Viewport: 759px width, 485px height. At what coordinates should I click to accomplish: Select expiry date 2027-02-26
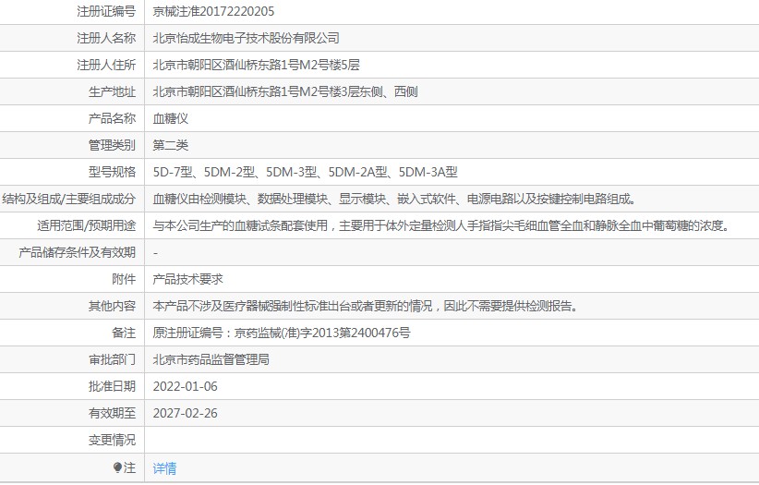(185, 413)
